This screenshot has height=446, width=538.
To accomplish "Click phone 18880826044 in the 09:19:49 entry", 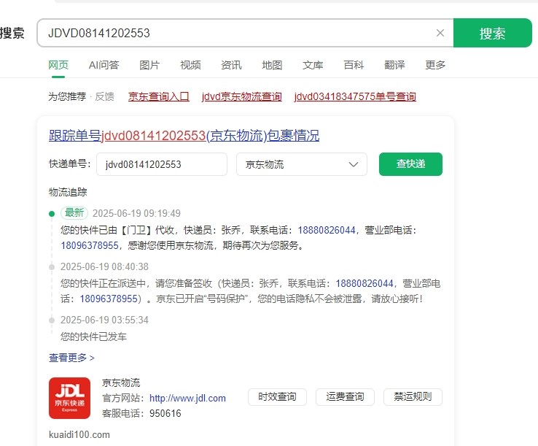I will coord(327,230).
